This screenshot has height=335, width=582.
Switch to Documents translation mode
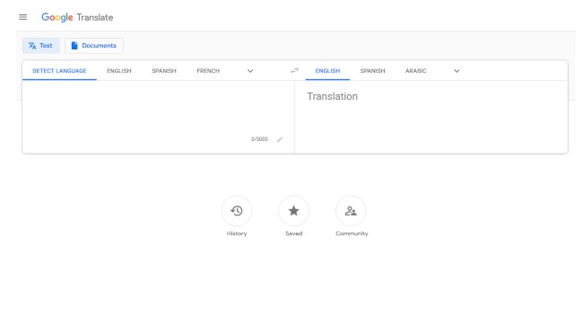click(x=94, y=46)
